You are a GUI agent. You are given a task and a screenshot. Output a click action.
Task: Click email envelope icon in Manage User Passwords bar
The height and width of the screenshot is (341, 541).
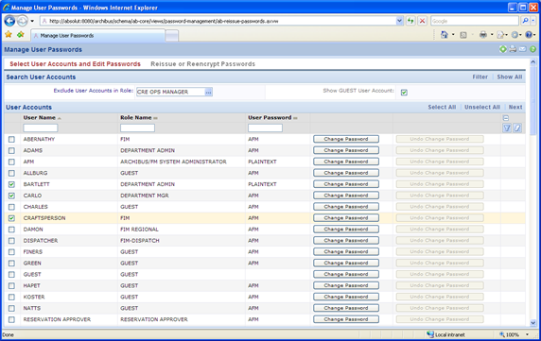pos(523,49)
